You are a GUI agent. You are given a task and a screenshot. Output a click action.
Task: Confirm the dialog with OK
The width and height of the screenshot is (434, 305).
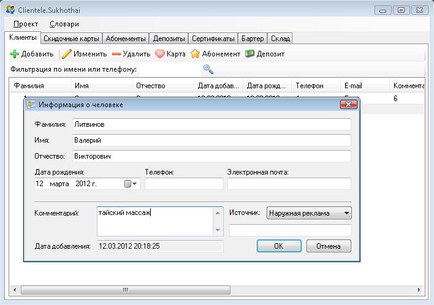tap(279, 246)
